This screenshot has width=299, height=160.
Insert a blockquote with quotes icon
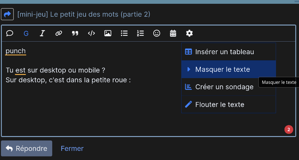[x=75, y=33]
